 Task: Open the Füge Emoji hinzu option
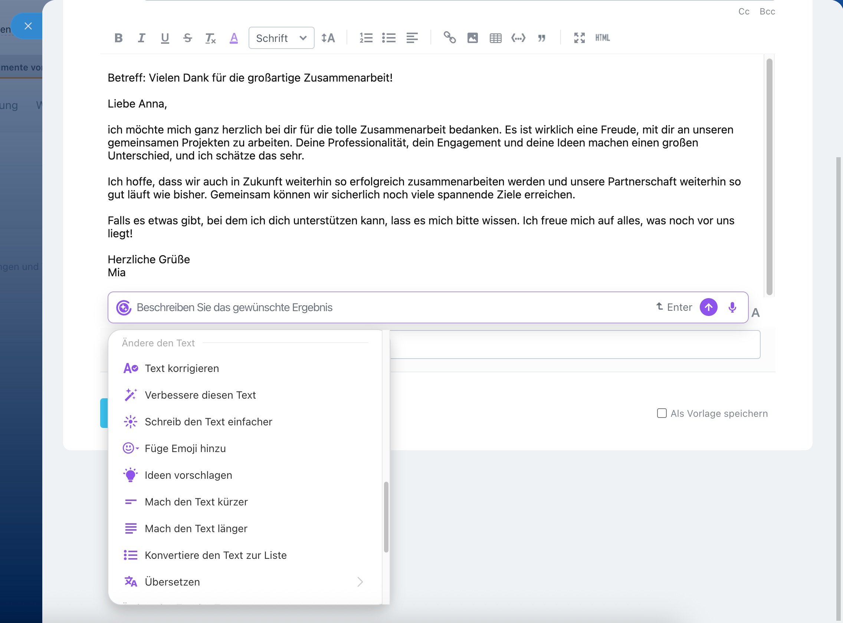(185, 448)
